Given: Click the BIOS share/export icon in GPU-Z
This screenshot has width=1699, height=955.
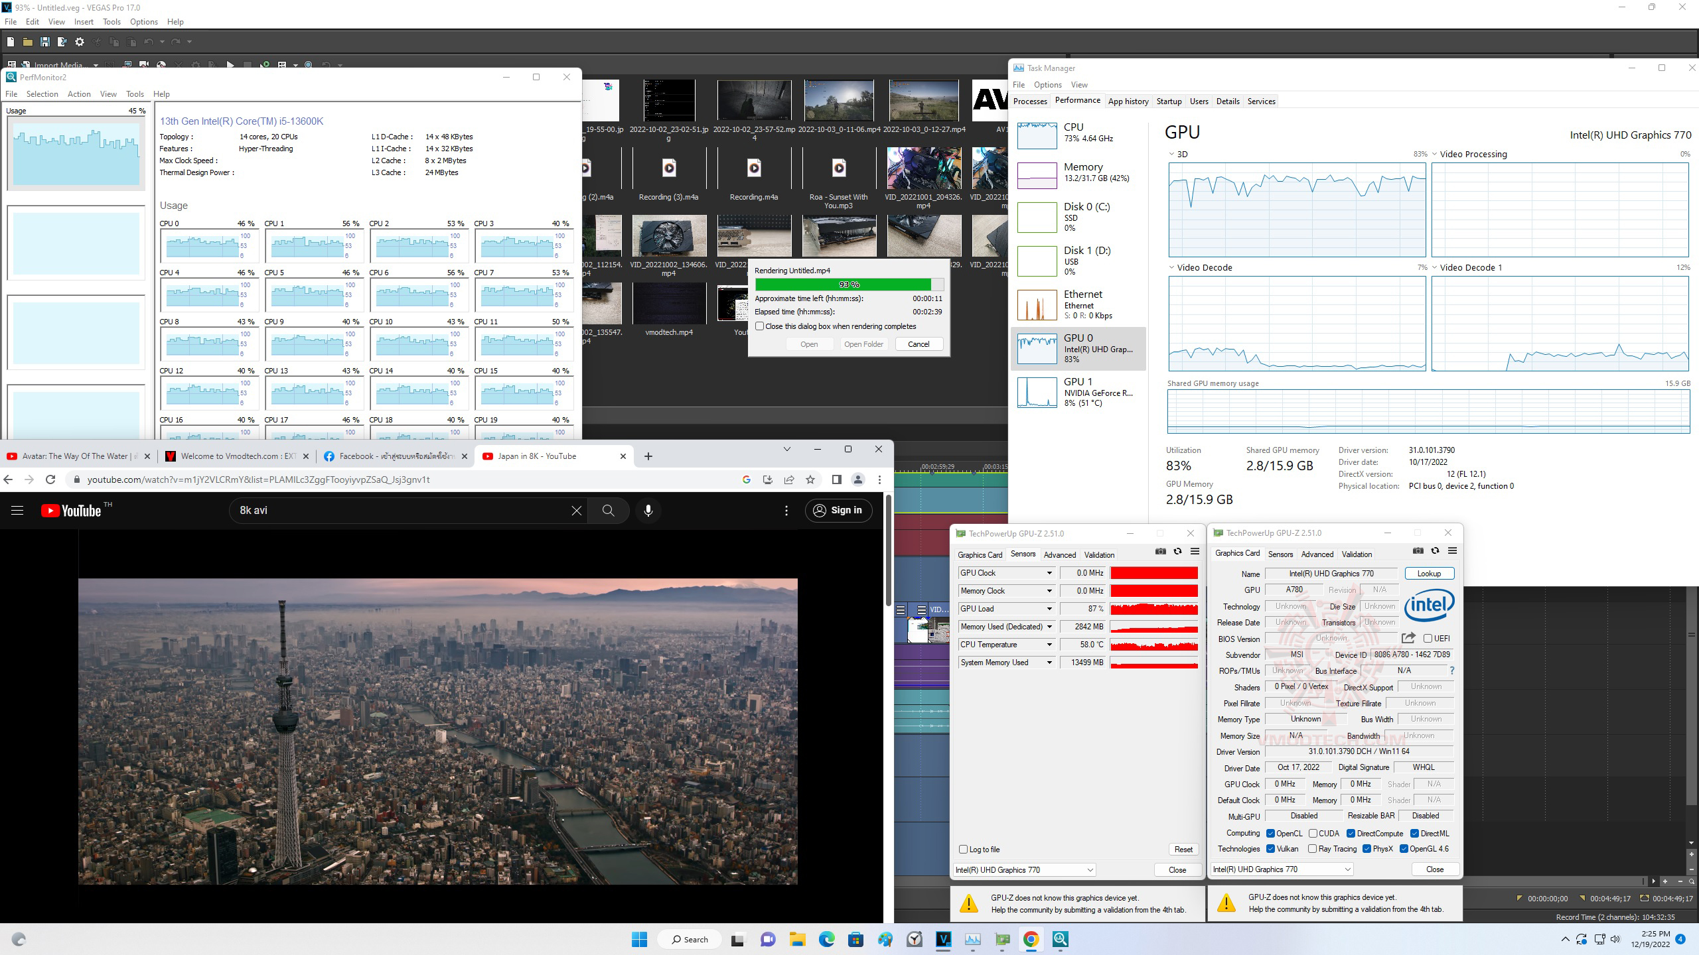Looking at the screenshot, I should tap(1408, 638).
